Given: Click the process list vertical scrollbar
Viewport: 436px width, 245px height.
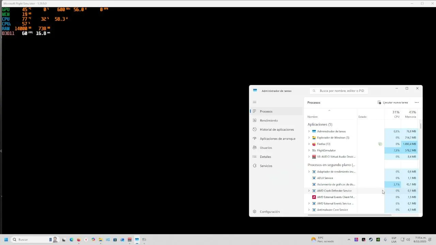Looking at the screenshot, I should click(x=421, y=126).
